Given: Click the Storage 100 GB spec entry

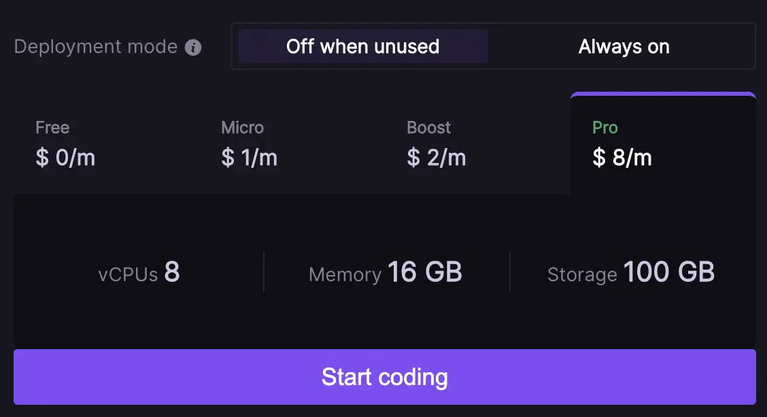Looking at the screenshot, I should 630,272.
